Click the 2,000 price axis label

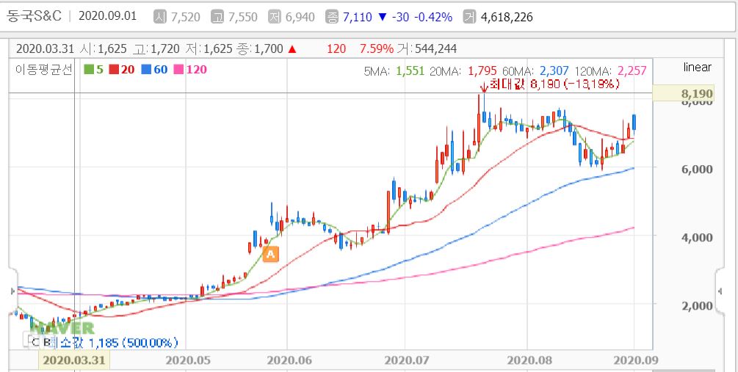point(697,306)
